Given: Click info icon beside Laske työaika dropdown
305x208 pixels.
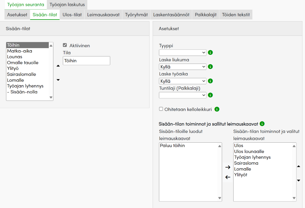Looking at the screenshot, I should point(210,81).
